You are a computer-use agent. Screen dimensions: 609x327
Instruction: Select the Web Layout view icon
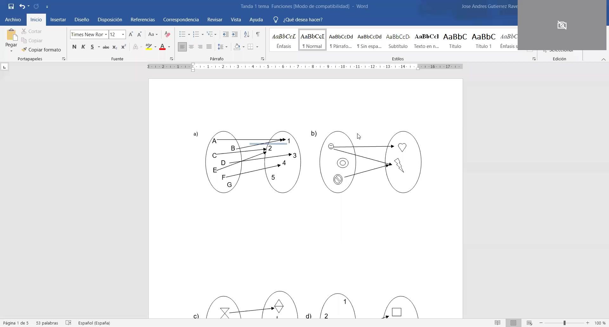(529, 323)
